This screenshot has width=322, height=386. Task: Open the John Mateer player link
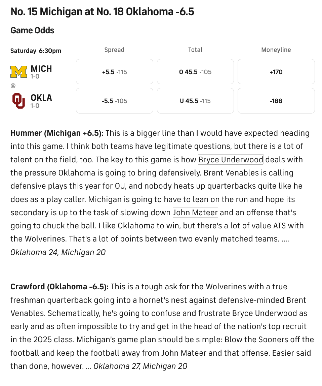(195, 213)
